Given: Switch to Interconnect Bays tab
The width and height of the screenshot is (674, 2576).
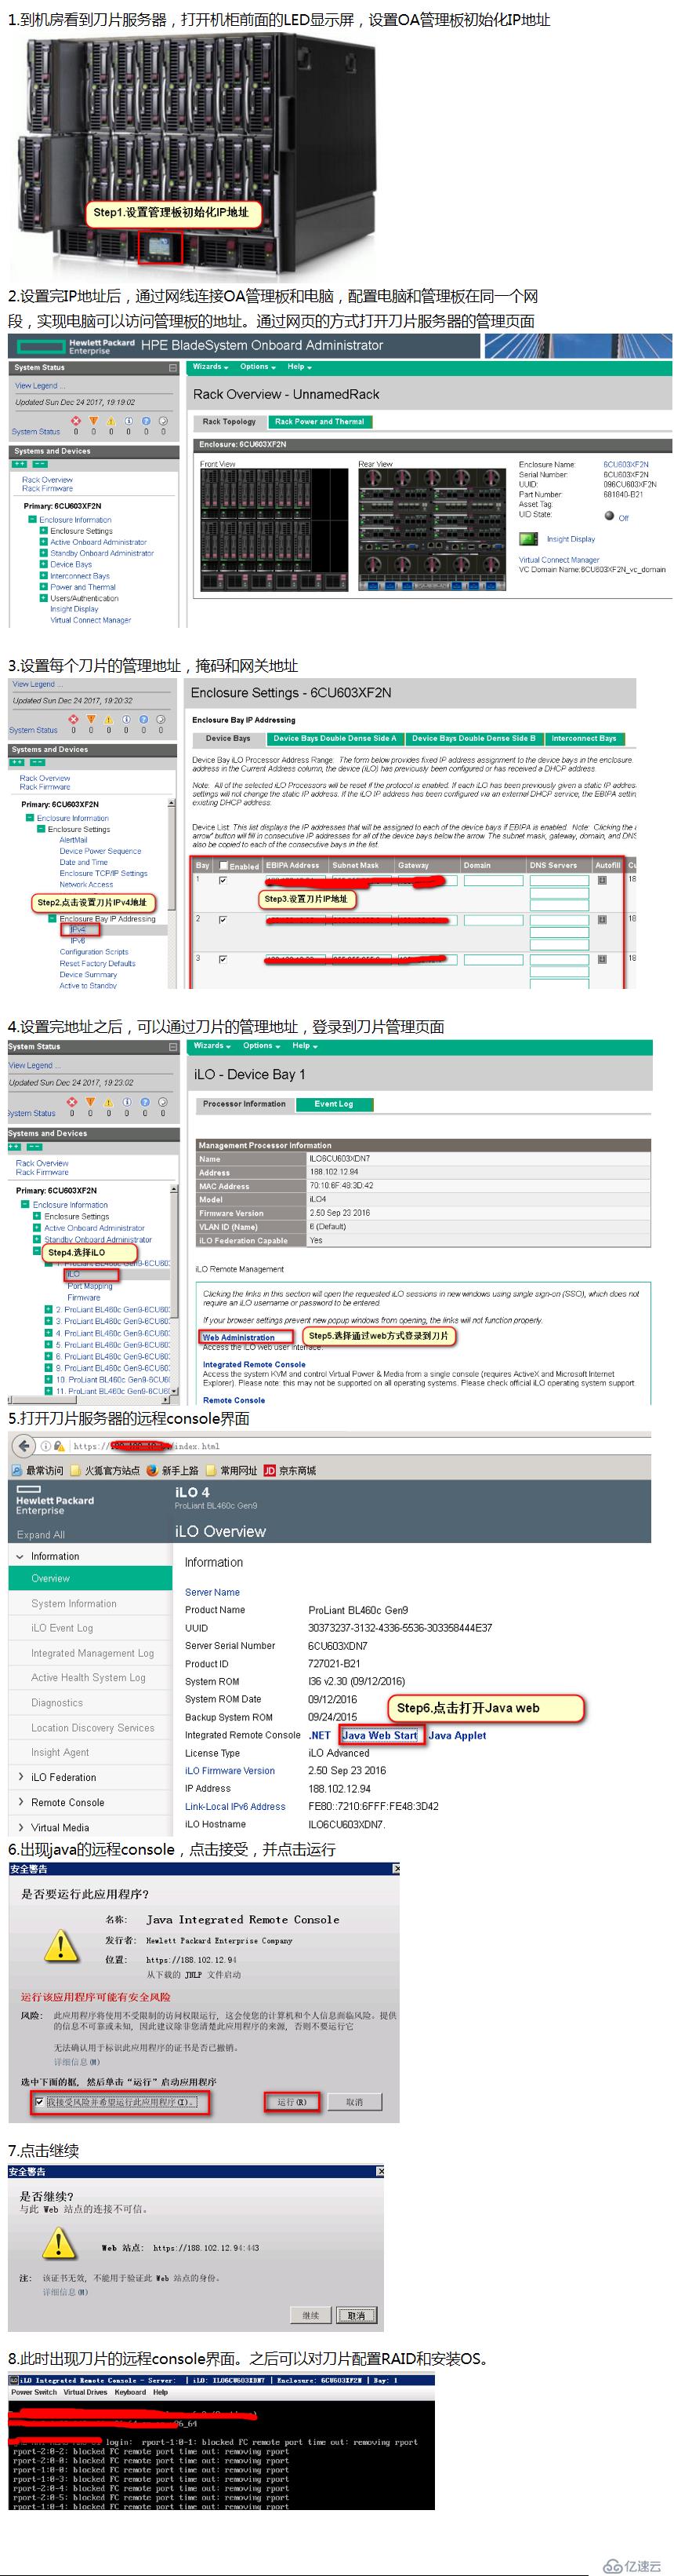Looking at the screenshot, I should click(x=584, y=739).
